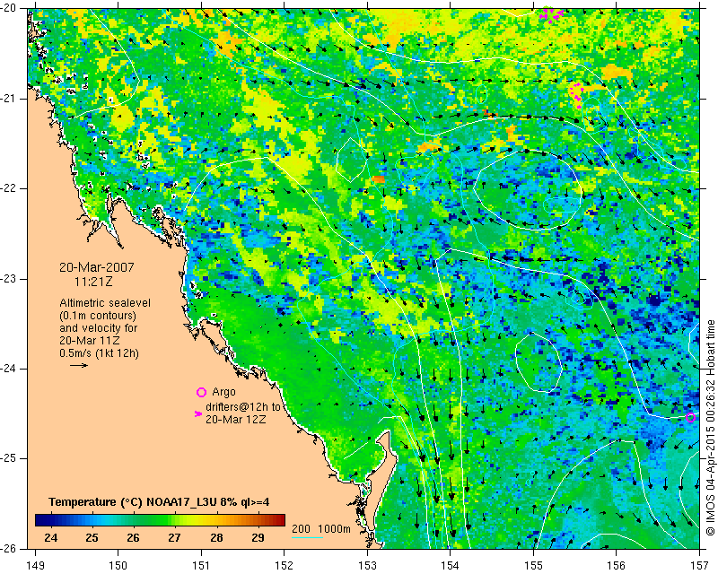Click the latitude axis label -26
Image resolution: width=718 pixels, height=574 pixels.
[8, 548]
